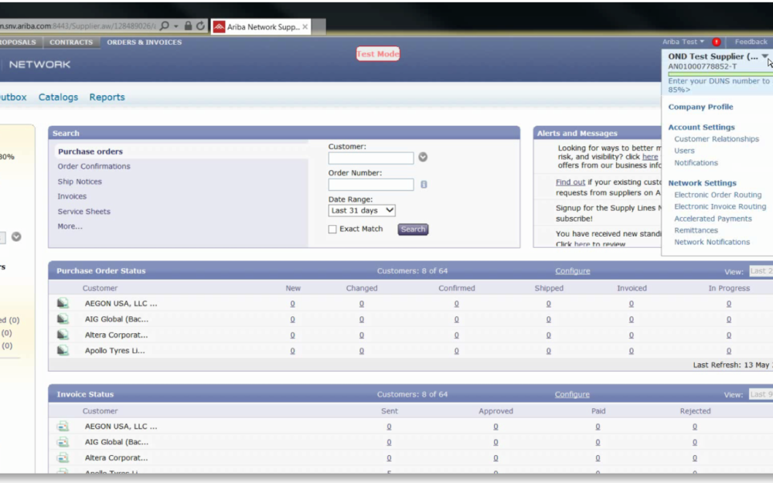Click the AIG Global icon in Purchase Order Status
The image size is (773, 483).
coord(63,319)
